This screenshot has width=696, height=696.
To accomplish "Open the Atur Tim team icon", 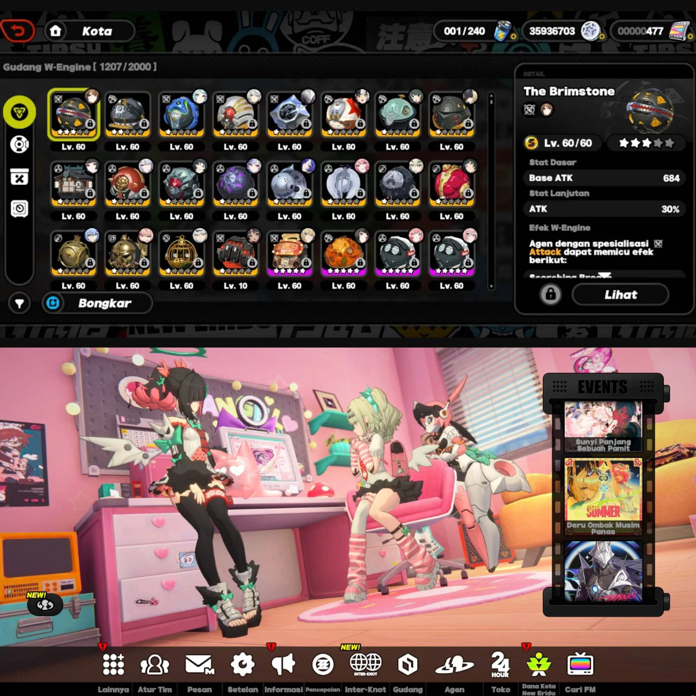I will (154, 664).
